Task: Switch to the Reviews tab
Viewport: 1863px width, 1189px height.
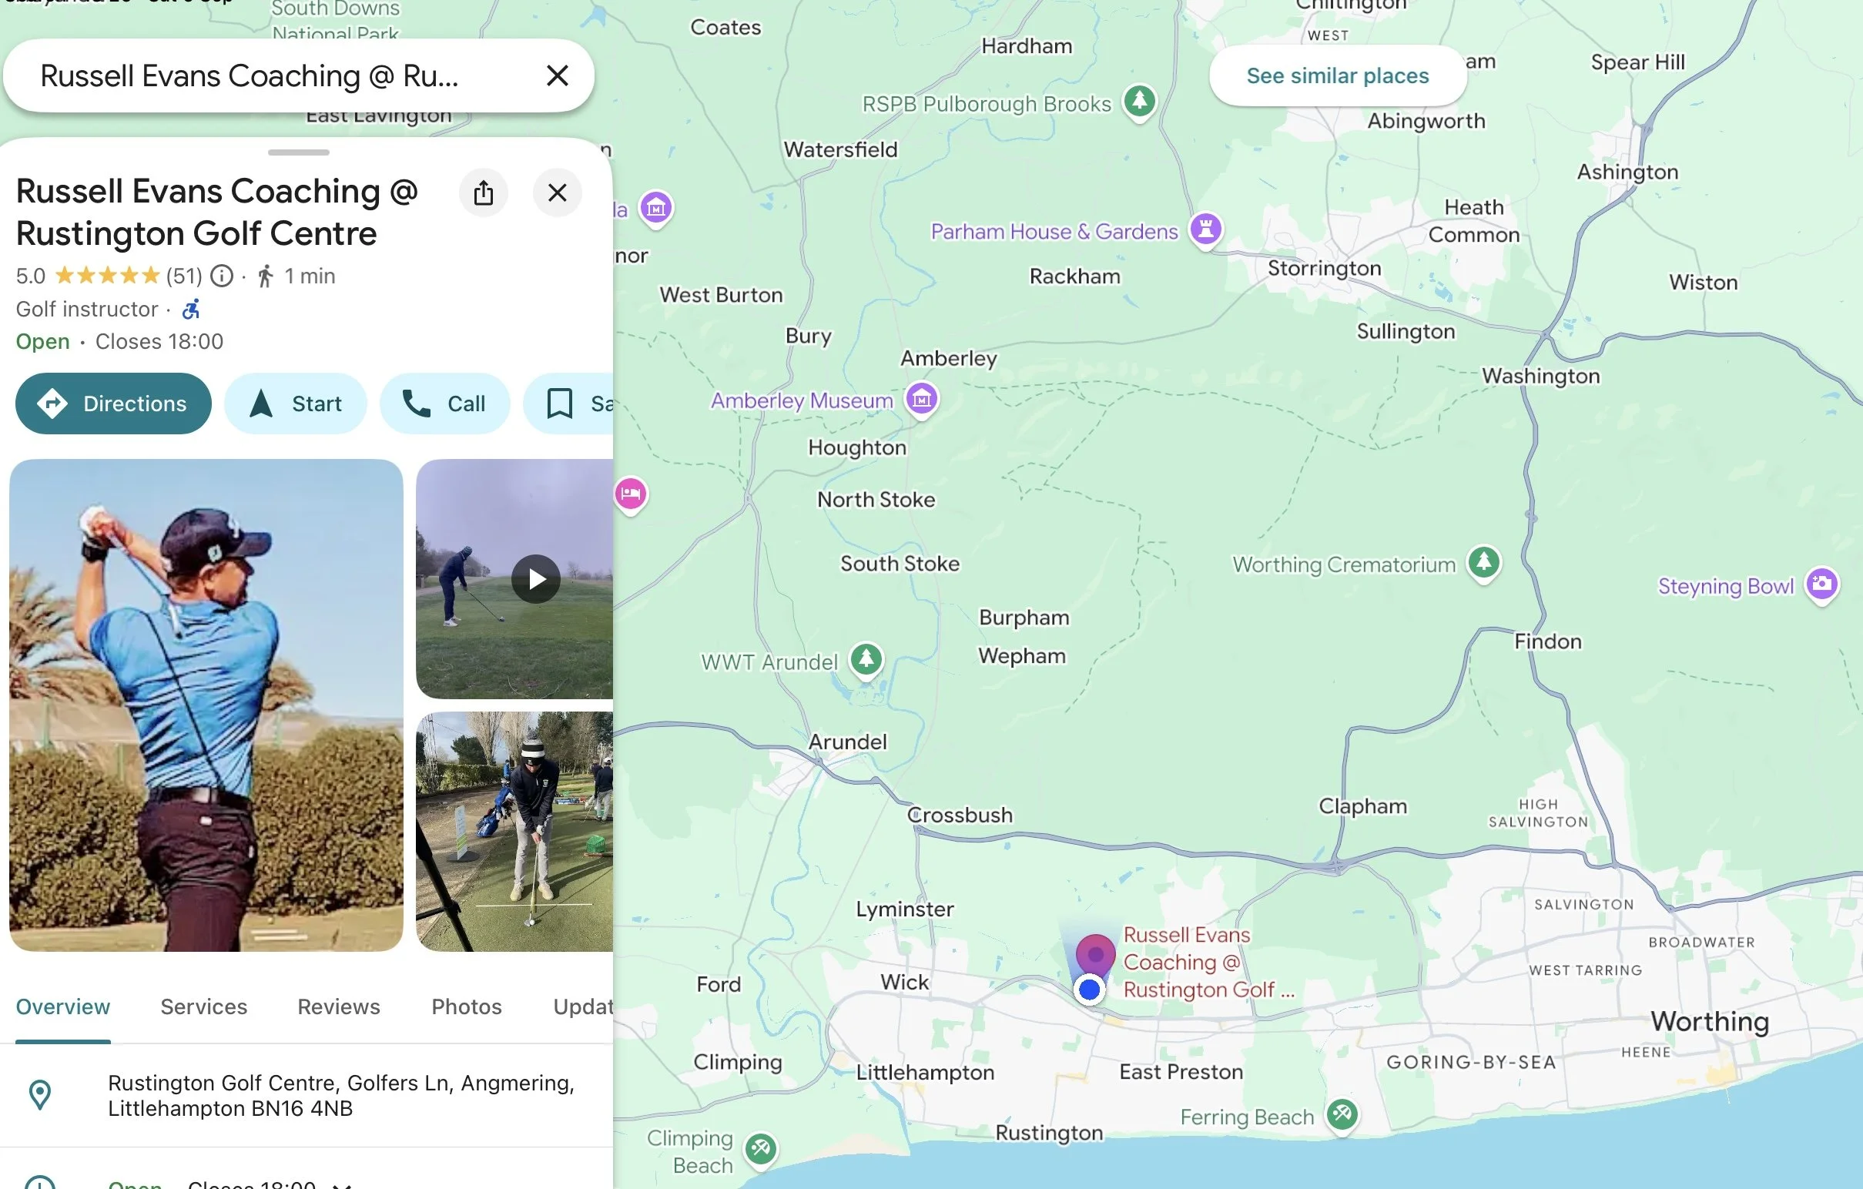Action: click(339, 1006)
